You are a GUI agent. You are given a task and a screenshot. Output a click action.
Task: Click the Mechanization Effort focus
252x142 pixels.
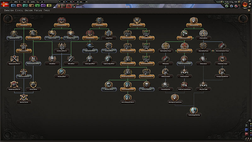[x=33, y=61]
